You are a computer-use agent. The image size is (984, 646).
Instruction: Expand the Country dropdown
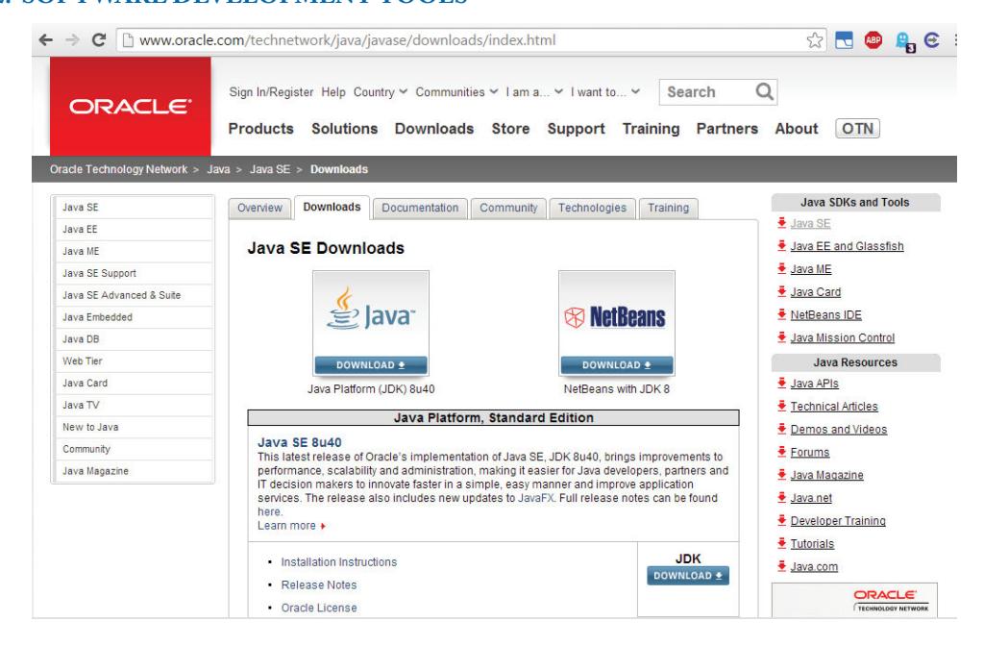pos(381,92)
